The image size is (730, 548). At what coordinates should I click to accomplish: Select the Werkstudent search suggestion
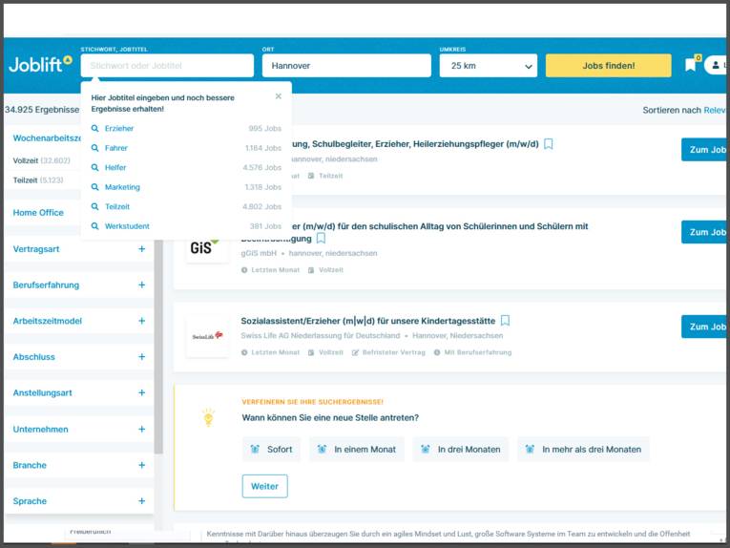pos(127,226)
